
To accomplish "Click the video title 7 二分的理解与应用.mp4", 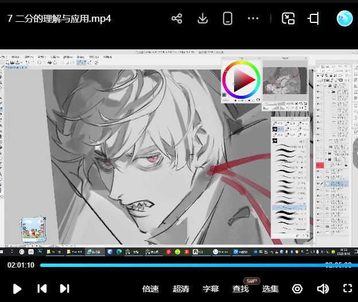I will (x=59, y=18).
